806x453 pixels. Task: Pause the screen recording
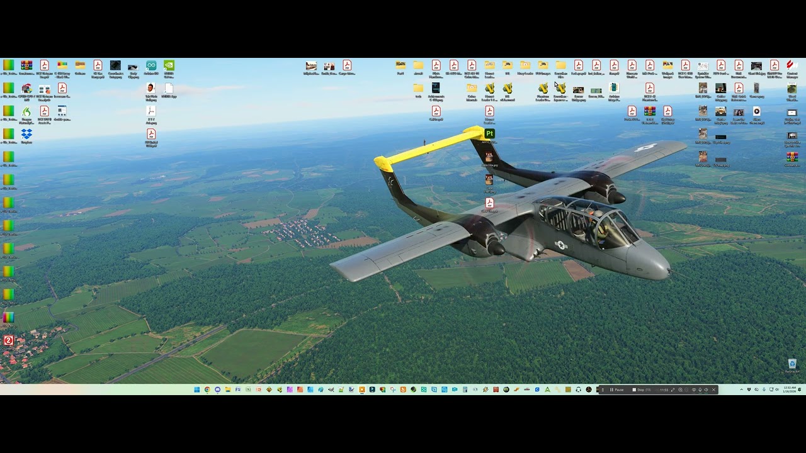616,389
